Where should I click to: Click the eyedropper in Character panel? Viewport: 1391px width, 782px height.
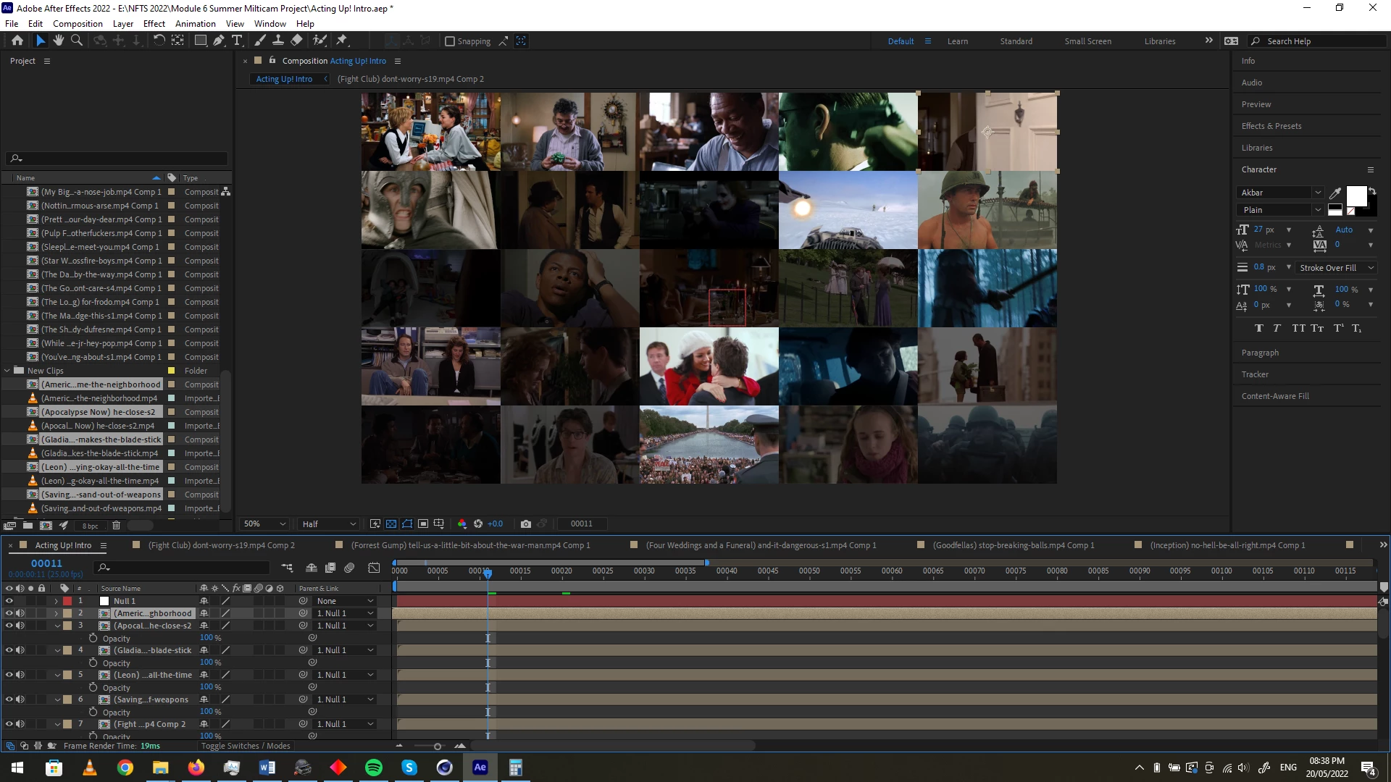point(1334,193)
